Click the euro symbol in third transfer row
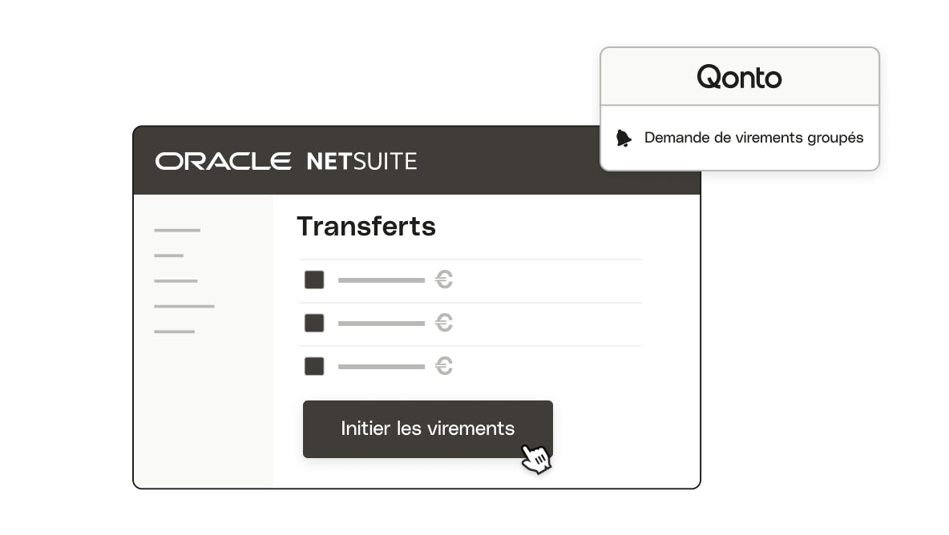This screenshot has width=949, height=535. point(443,366)
